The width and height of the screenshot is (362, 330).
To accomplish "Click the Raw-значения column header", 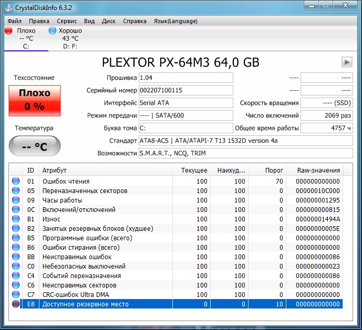I will (x=315, y=170).
